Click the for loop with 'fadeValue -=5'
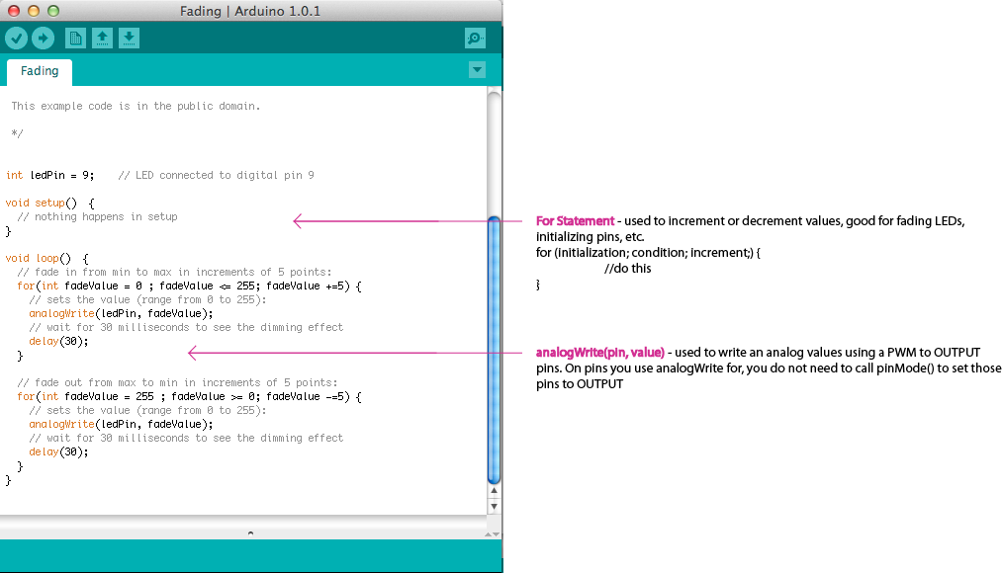The height and width of the screenshot is (573, 1002). pyautogui.click(x=189, y=397)
